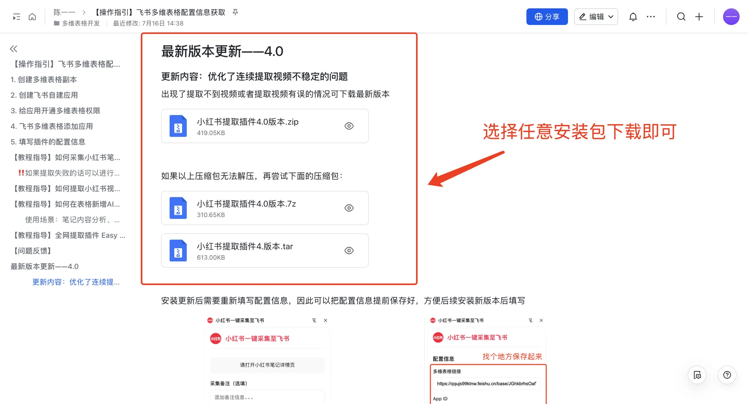
Task: Preview 小红书提取插件4.0版本.zip with the eye icon
Action: tap(349, 126)
